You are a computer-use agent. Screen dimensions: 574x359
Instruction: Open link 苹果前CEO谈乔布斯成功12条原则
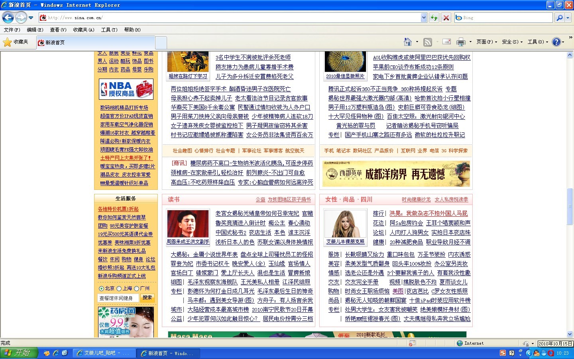(413, 67)
